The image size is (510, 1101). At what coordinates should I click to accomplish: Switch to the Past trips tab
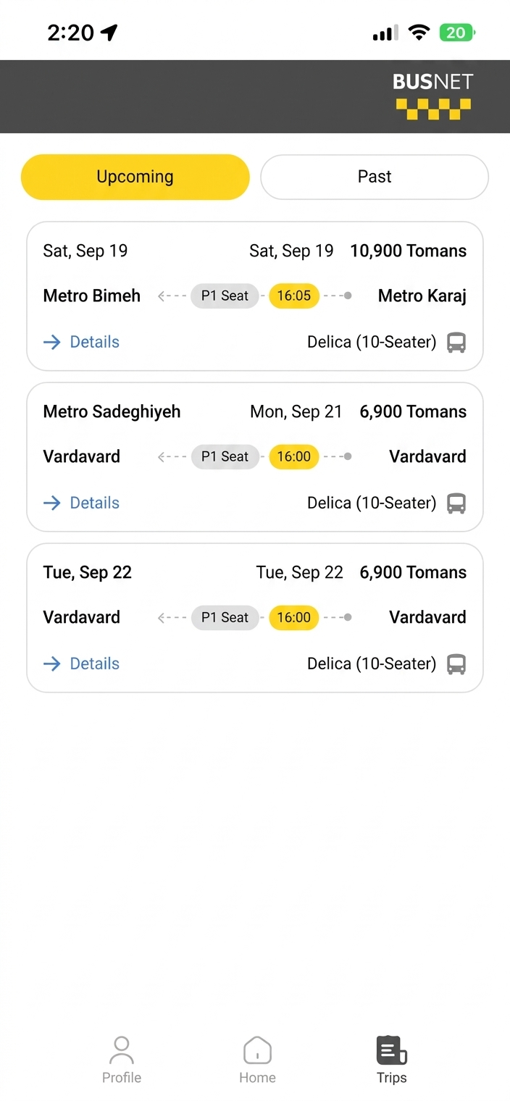click(375, 177)
